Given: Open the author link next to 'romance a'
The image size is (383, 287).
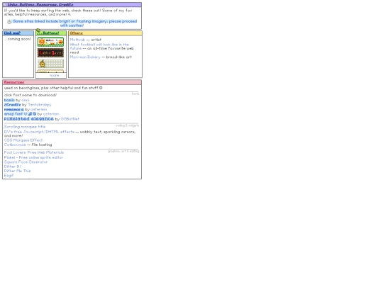Looking at the screenshot, I should click(38, 109).
